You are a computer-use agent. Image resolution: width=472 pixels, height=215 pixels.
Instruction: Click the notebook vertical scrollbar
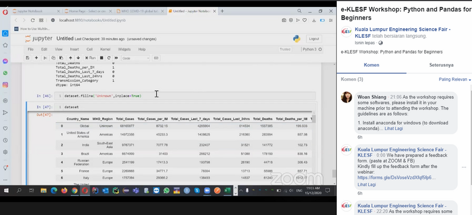click(334, 174)
